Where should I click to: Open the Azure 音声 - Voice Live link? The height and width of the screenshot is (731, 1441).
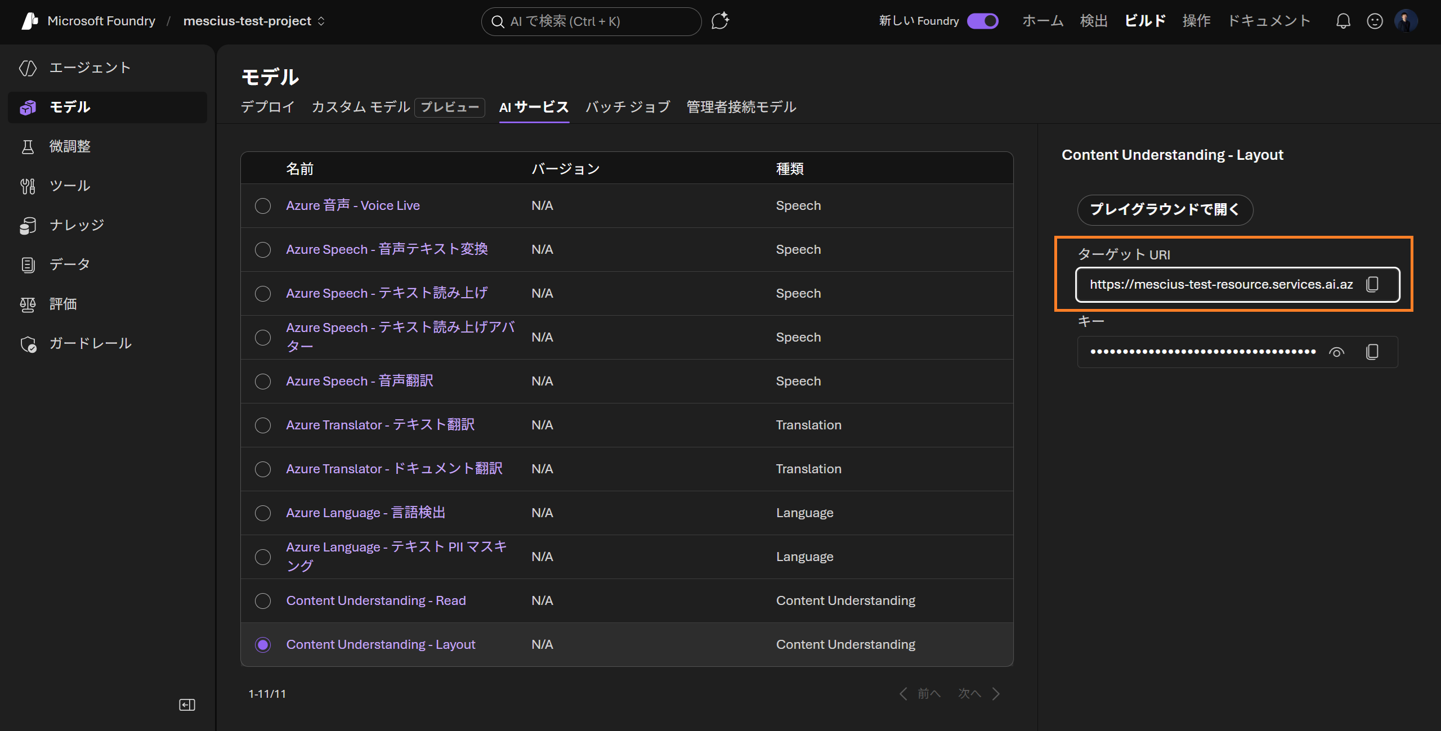(353, 205)
